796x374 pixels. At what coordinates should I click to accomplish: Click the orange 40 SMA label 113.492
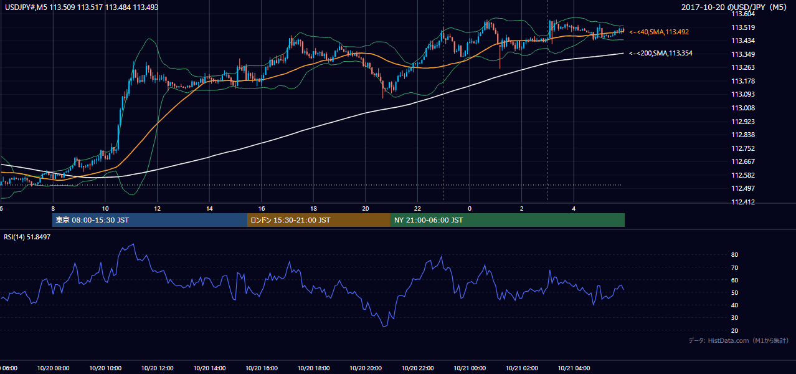pyautogui.click(x=659, y=31)
